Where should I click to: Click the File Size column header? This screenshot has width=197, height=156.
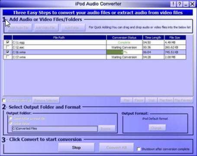tap(175, 38)
